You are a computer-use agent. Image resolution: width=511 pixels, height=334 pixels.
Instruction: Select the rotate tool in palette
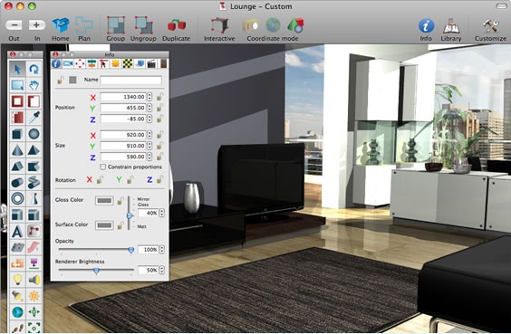tap(34, 69)
